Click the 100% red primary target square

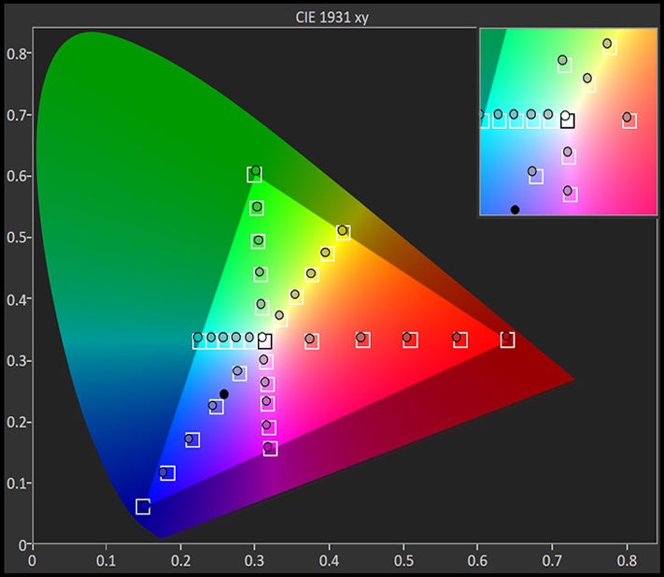[x=507, y=339]
